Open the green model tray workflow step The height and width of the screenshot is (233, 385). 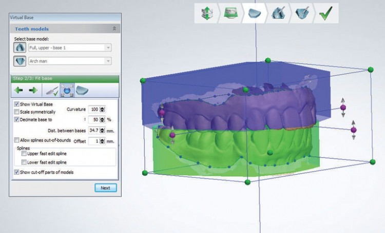(x=231, y=13)
